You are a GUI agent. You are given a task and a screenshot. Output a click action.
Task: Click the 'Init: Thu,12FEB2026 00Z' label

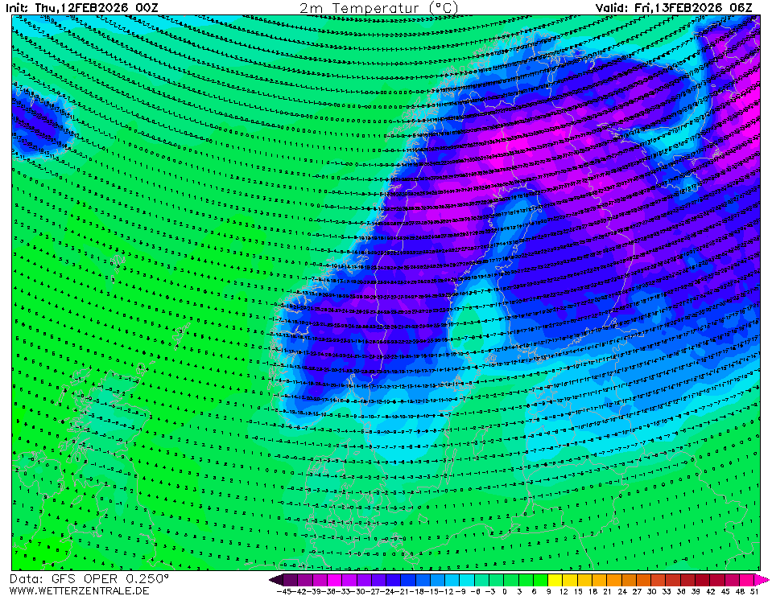82,8
